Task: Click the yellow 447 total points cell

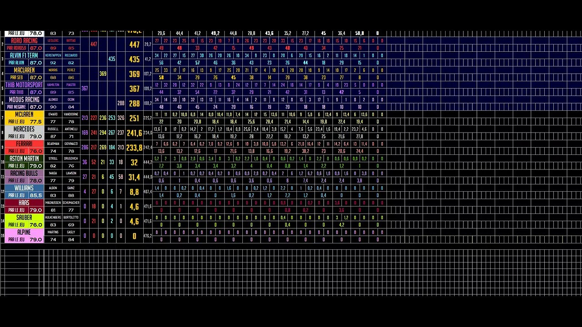Action: click(134, 45)
